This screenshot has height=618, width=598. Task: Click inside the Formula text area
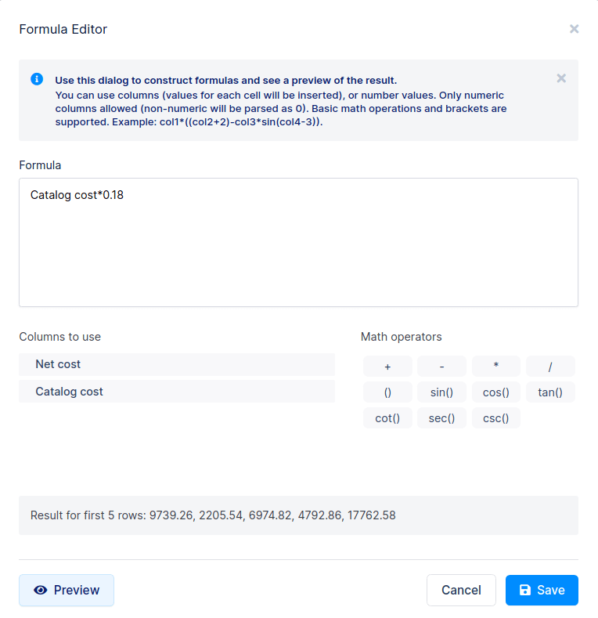pyautogui.click(x=298, y=242)
